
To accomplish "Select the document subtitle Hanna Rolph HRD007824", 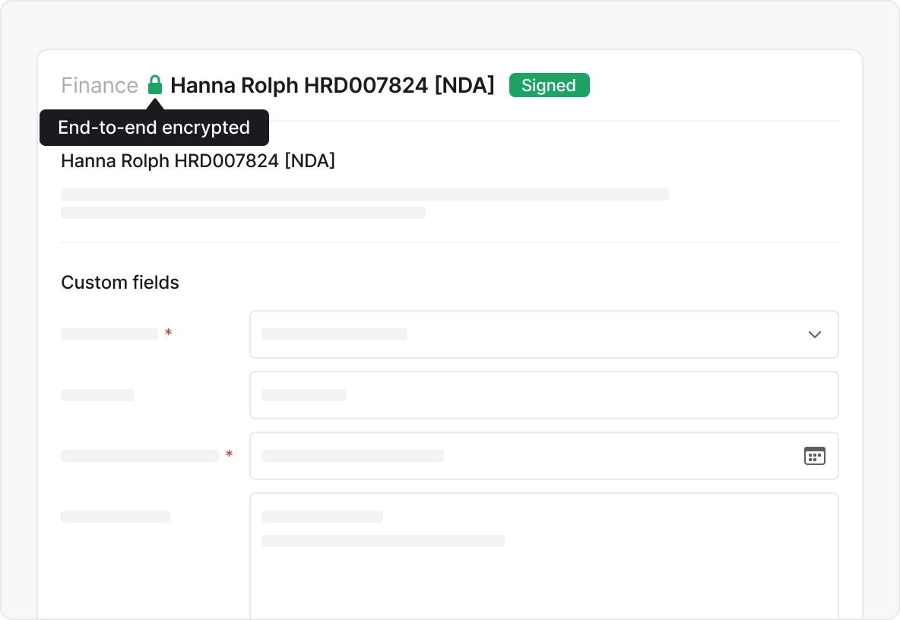I will pyautogui.click(x=198, y=160).
